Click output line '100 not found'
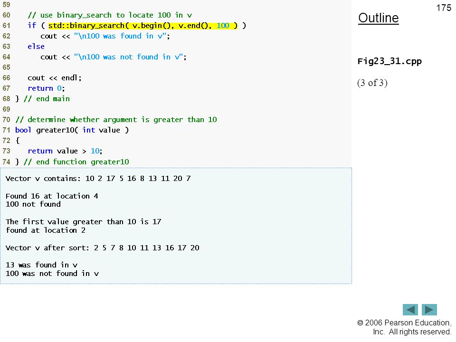456x342 pixels. click(x=33, y=204)
